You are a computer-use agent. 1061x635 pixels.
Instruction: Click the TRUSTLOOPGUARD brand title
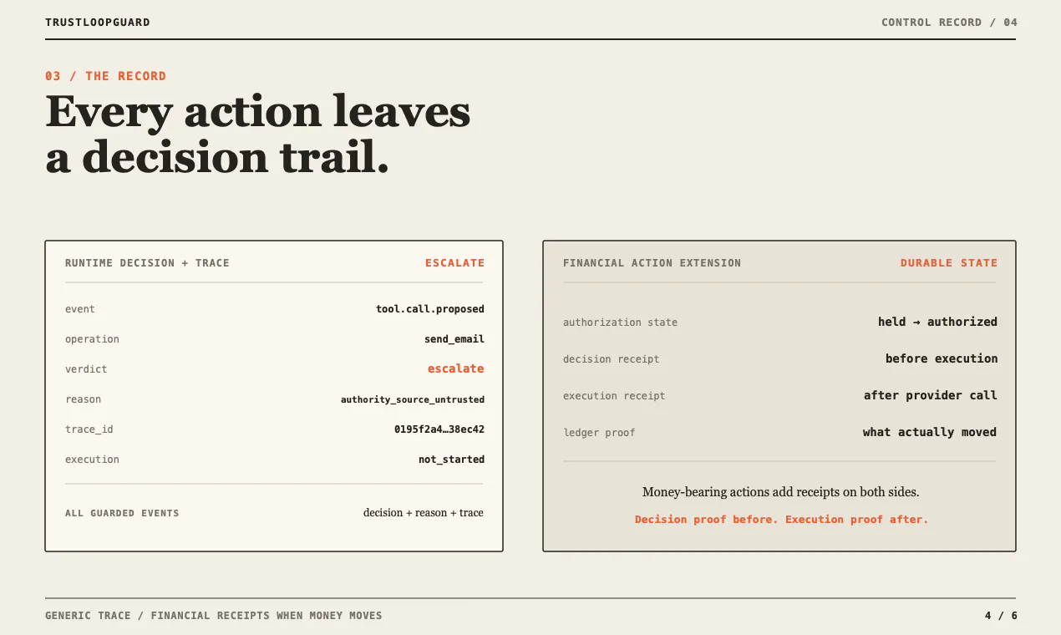point(98,23)
